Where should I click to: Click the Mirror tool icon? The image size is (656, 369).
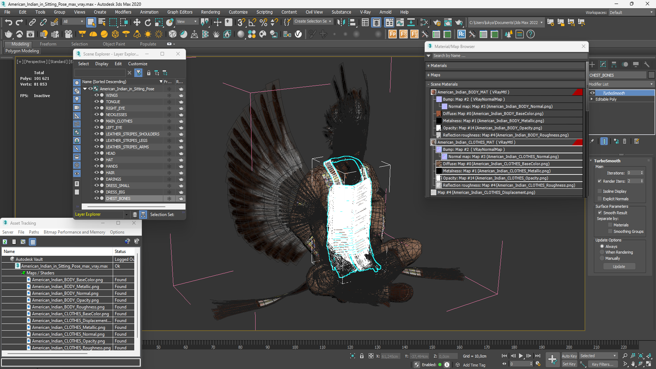341,23
